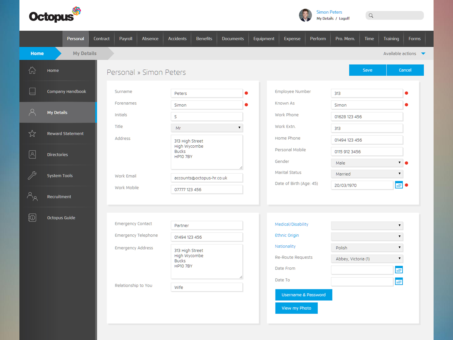Click the Cancel button

click(405, 70)
